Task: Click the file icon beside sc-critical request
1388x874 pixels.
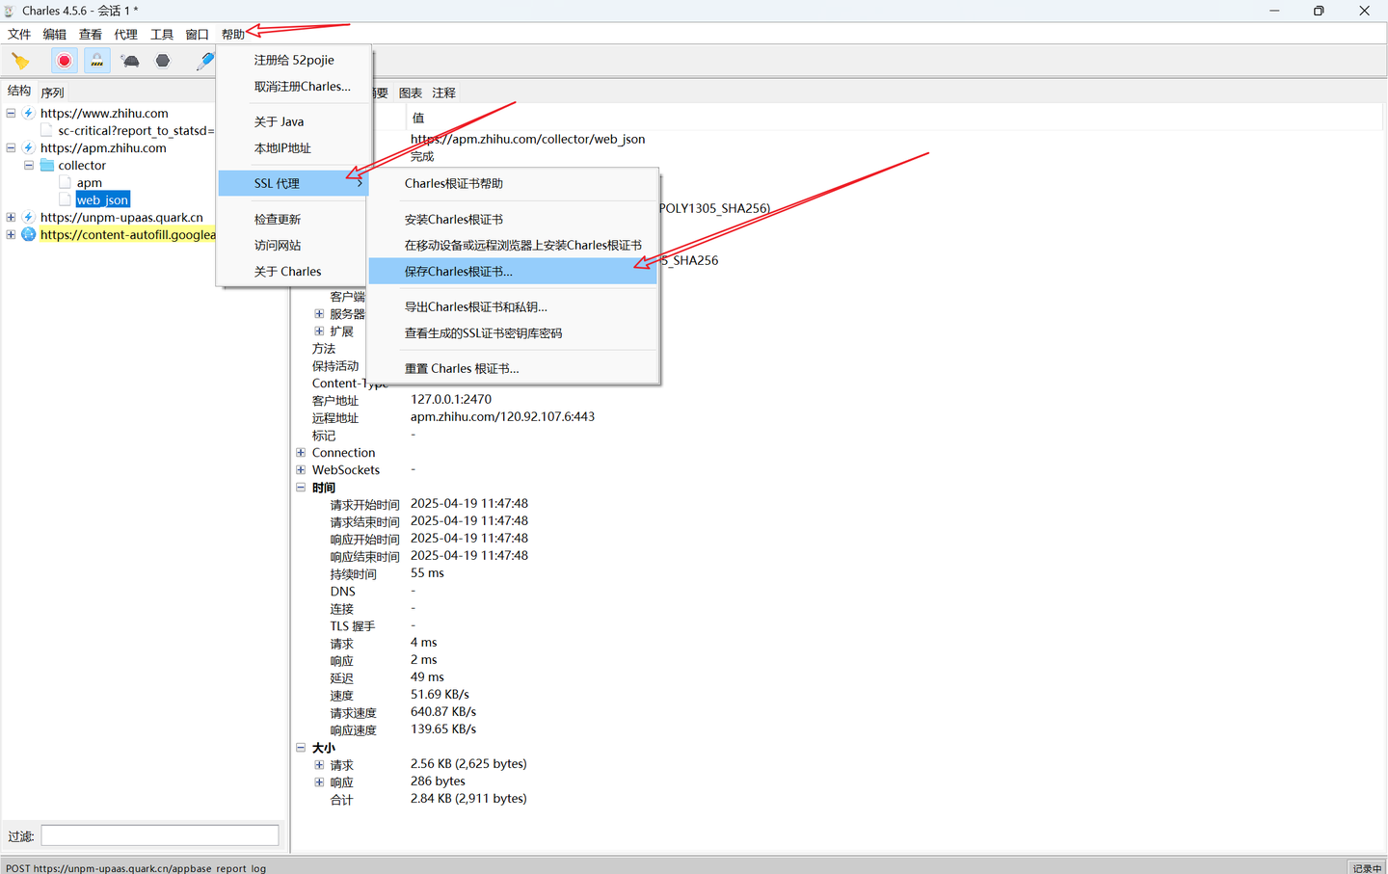Action: click(46, 130)
